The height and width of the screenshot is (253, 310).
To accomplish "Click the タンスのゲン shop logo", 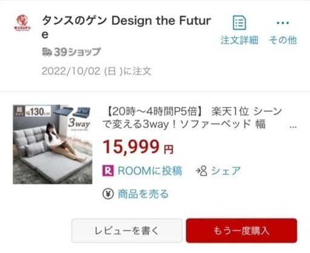I will point(22,23).
